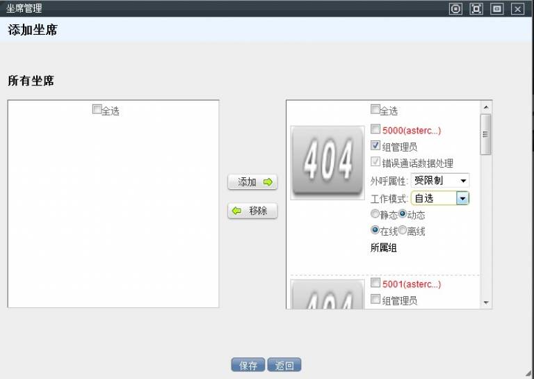
Task: Select the 在线 radio button
Action: pos(375,230)
